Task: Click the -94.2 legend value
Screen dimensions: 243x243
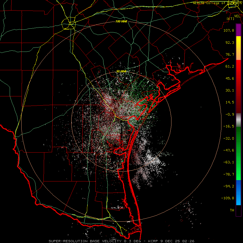Action: (229, 186)
